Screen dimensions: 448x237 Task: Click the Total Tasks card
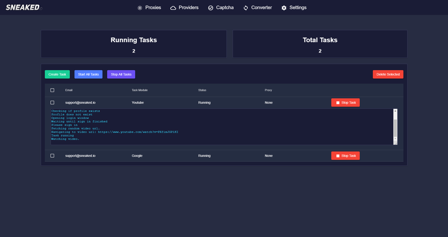[x=320, y=44]
